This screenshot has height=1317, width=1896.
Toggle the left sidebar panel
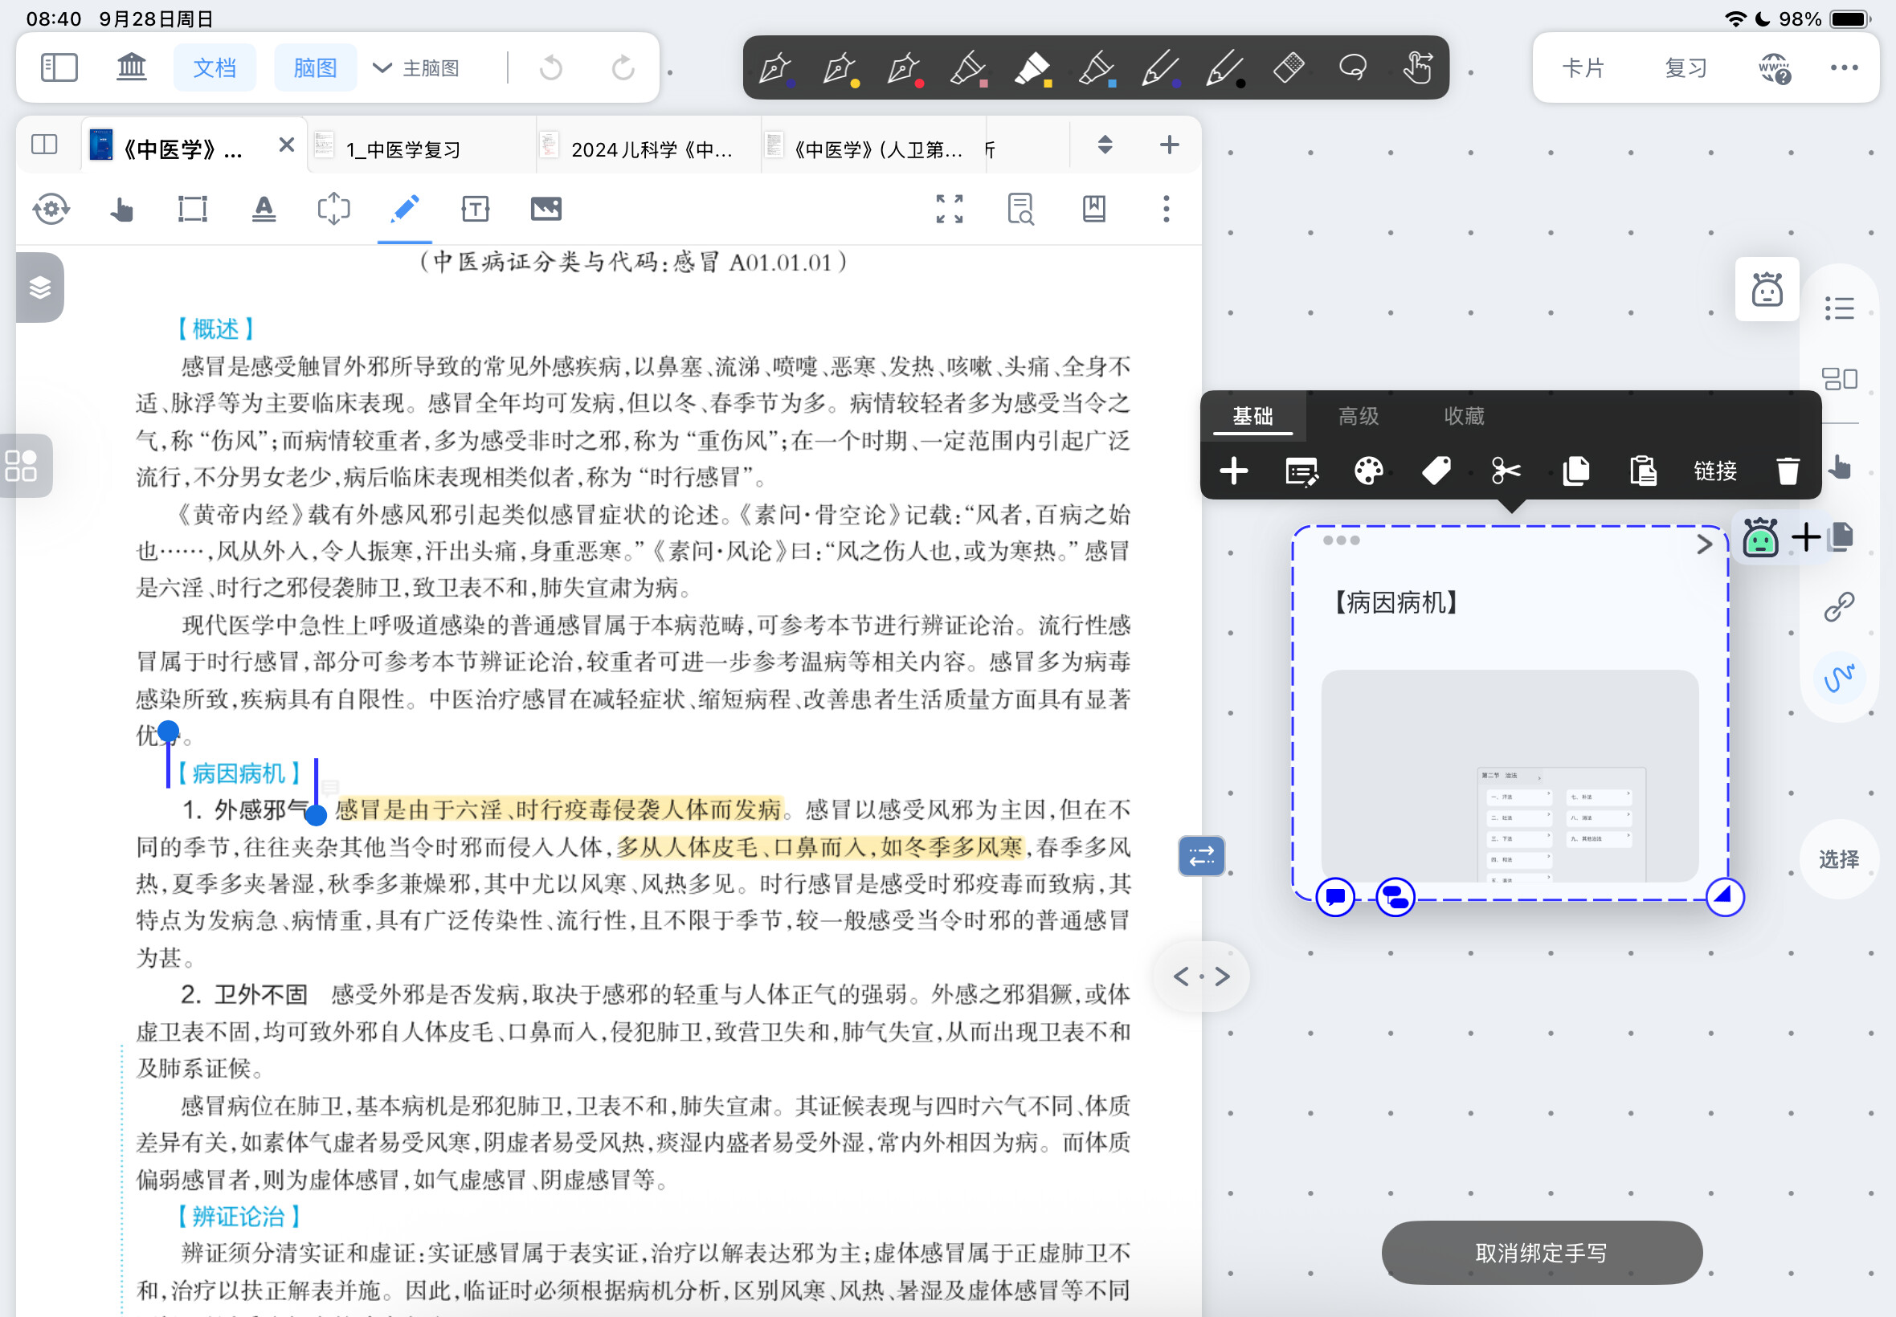click(x=59, y=67)
